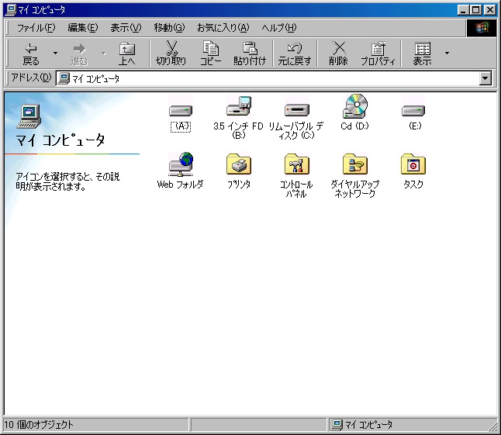Open the ヘルプ(H) menu

tap(278, 28)
